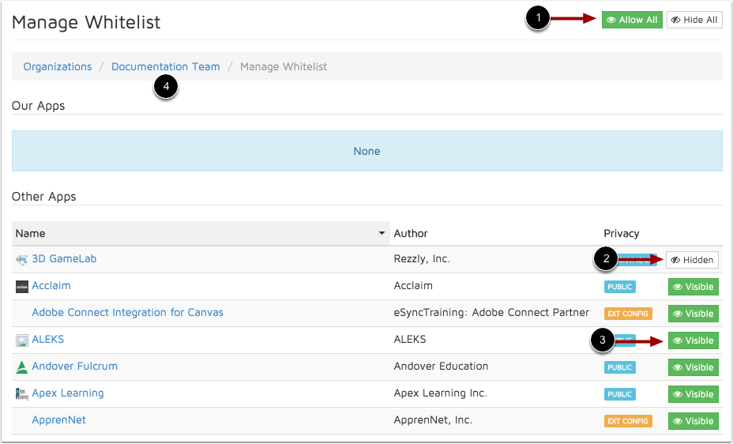
Task: Select author text eSyncTraining: Adobe Connect Partner
Action: pyautogui.click(x=491, y=312)
